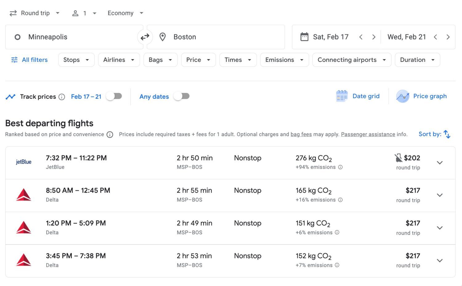Click the no-carry-on bag icon on JetBlue flight
The width and height of the screenshot is (462, 286).
click(399, 157)
